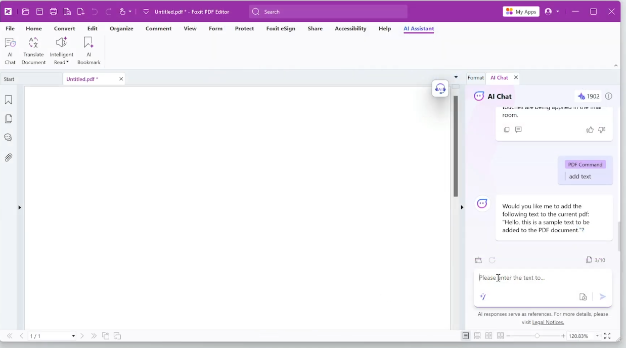Regenerate the AI response
The height and width of the screenshot is (348, 626).
[x=492, y=260]
